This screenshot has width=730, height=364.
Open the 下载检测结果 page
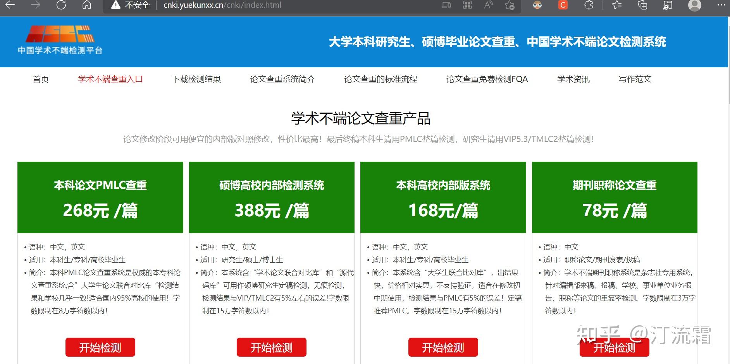click(x=197, y=79)
